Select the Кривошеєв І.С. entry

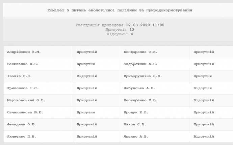point(23,88)
